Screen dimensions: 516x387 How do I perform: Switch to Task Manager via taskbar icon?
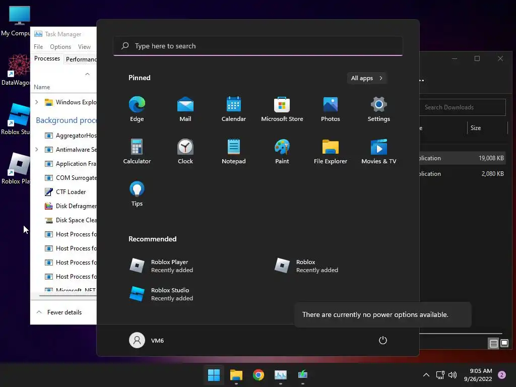[x=281, y=375]
